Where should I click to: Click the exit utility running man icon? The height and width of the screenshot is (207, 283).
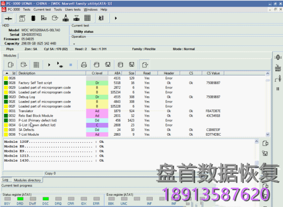tap(101, 18)
